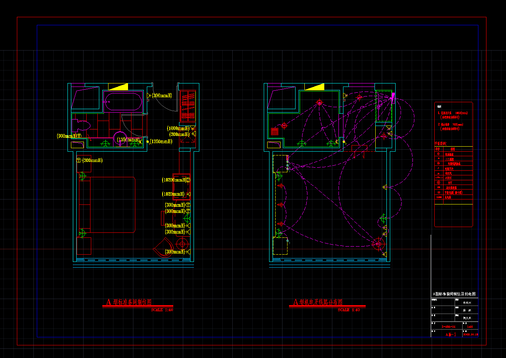Select the magenta distribution box in right plan
The image size is (506, 358).
pyautogui.click(x=393, y=96)
